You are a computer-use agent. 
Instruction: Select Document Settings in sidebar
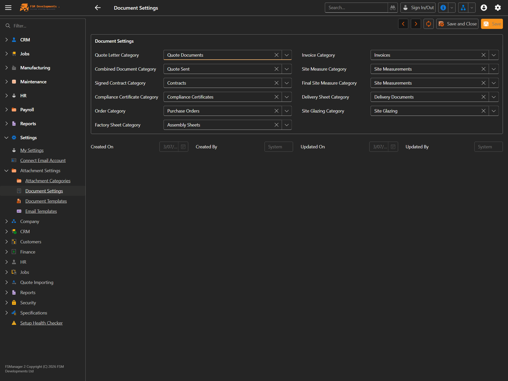coord(44,191)
